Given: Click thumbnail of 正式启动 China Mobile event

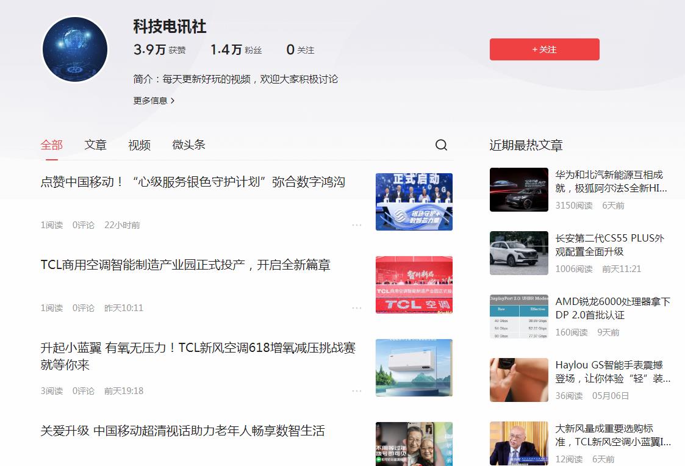Looking at the screenshot, I should (414, 202).
